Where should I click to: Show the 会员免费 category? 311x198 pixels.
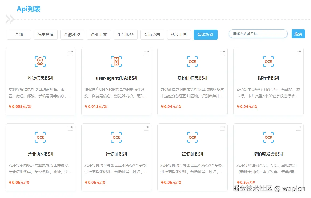pyautogui.click(x=152, y=34)
